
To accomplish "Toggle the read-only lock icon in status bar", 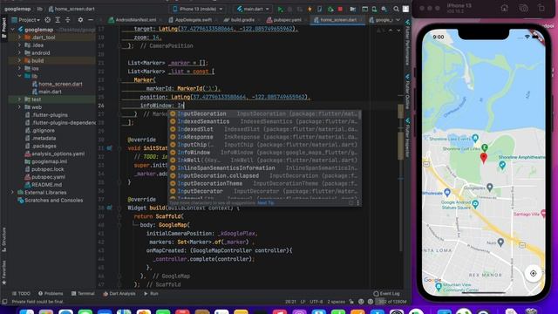I will tap(351, 302).
